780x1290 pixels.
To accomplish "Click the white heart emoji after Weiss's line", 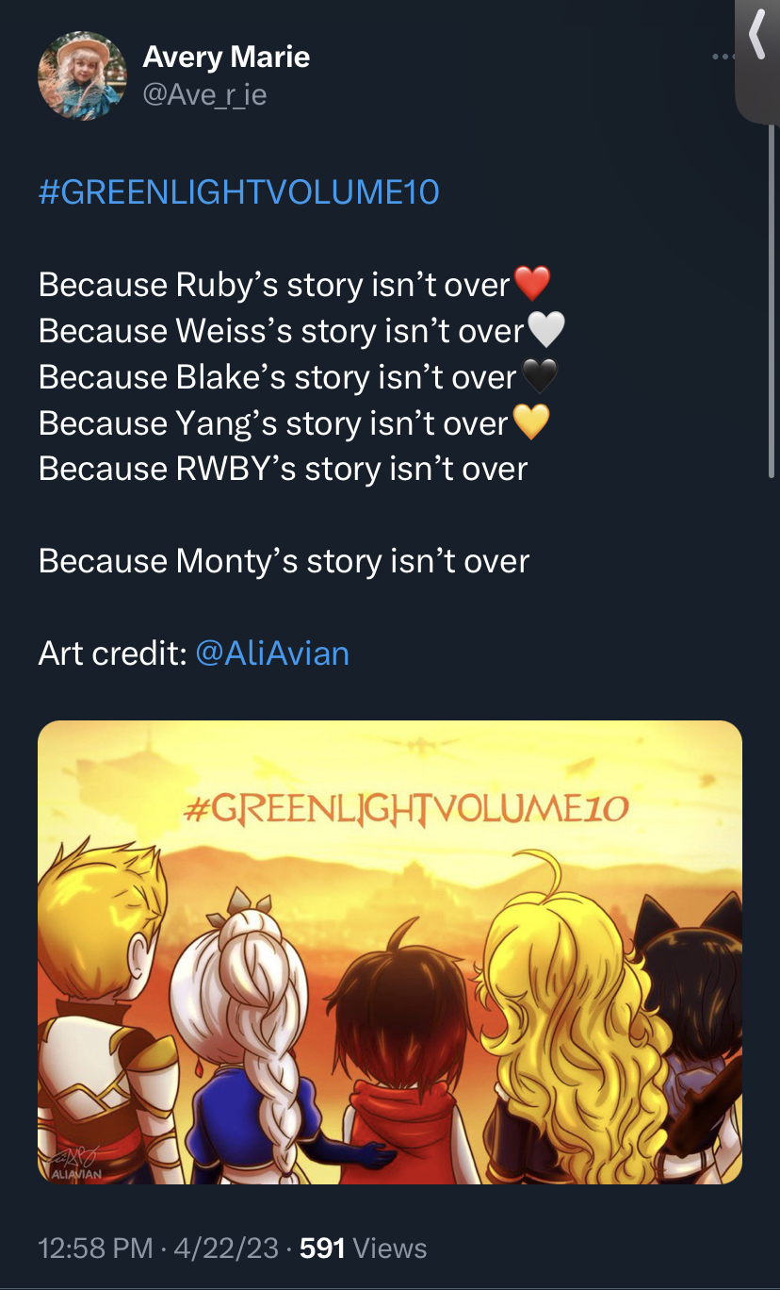I will 546,330.
